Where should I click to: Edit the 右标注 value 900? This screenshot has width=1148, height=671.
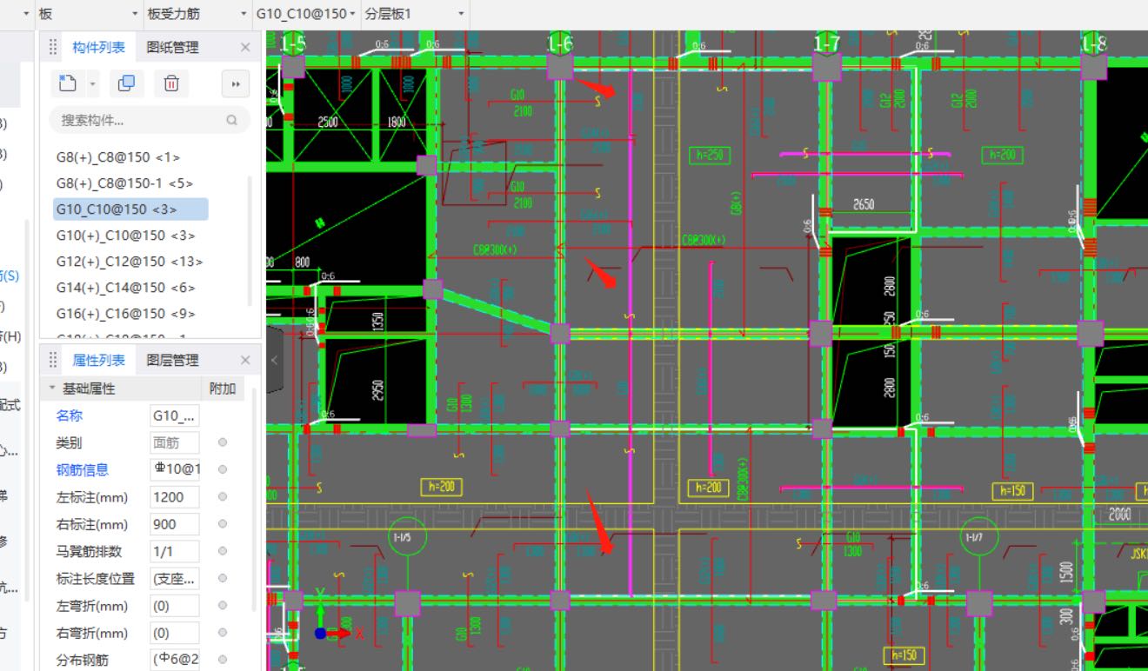(x=175, y=524)
